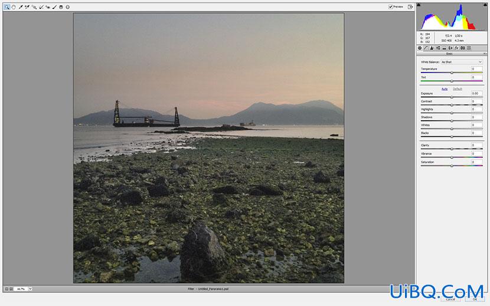
Task: Open the HSL / Grayscale panel tab
Action: pos(438,48)
